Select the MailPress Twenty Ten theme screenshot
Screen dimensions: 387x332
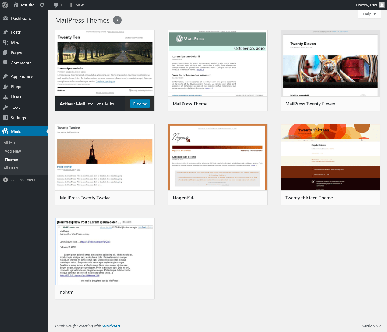(x=105, y=63)
